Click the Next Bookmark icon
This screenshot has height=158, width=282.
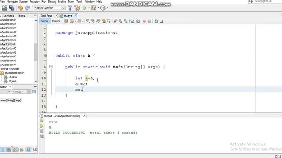[120, 21]
